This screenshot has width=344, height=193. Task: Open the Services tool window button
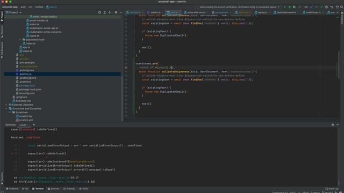54,189
